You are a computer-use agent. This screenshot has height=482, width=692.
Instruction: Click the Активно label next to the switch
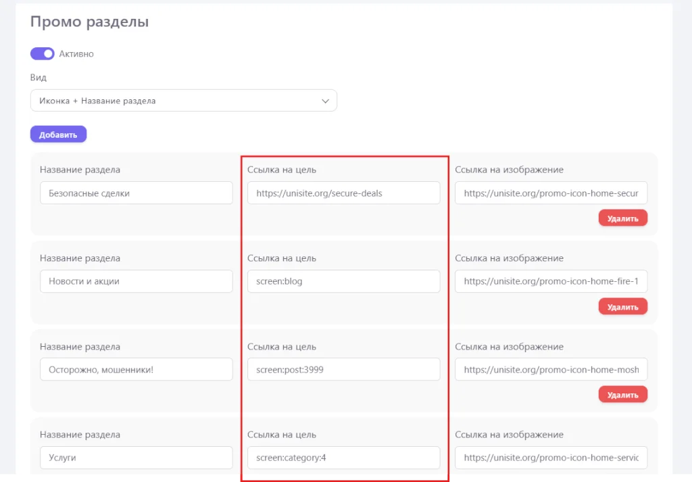pos(76,53)
